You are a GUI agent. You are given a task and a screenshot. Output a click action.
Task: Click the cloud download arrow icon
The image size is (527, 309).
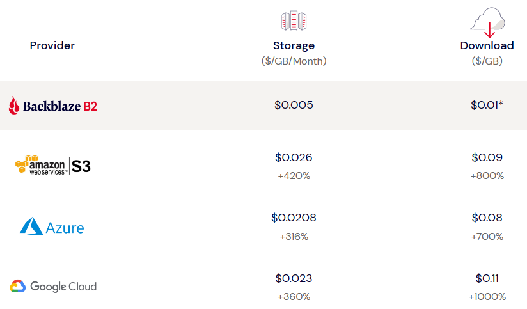coord(488,24)
